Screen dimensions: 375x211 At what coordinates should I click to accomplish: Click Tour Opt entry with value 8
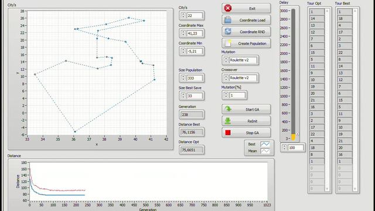(316, 154)
